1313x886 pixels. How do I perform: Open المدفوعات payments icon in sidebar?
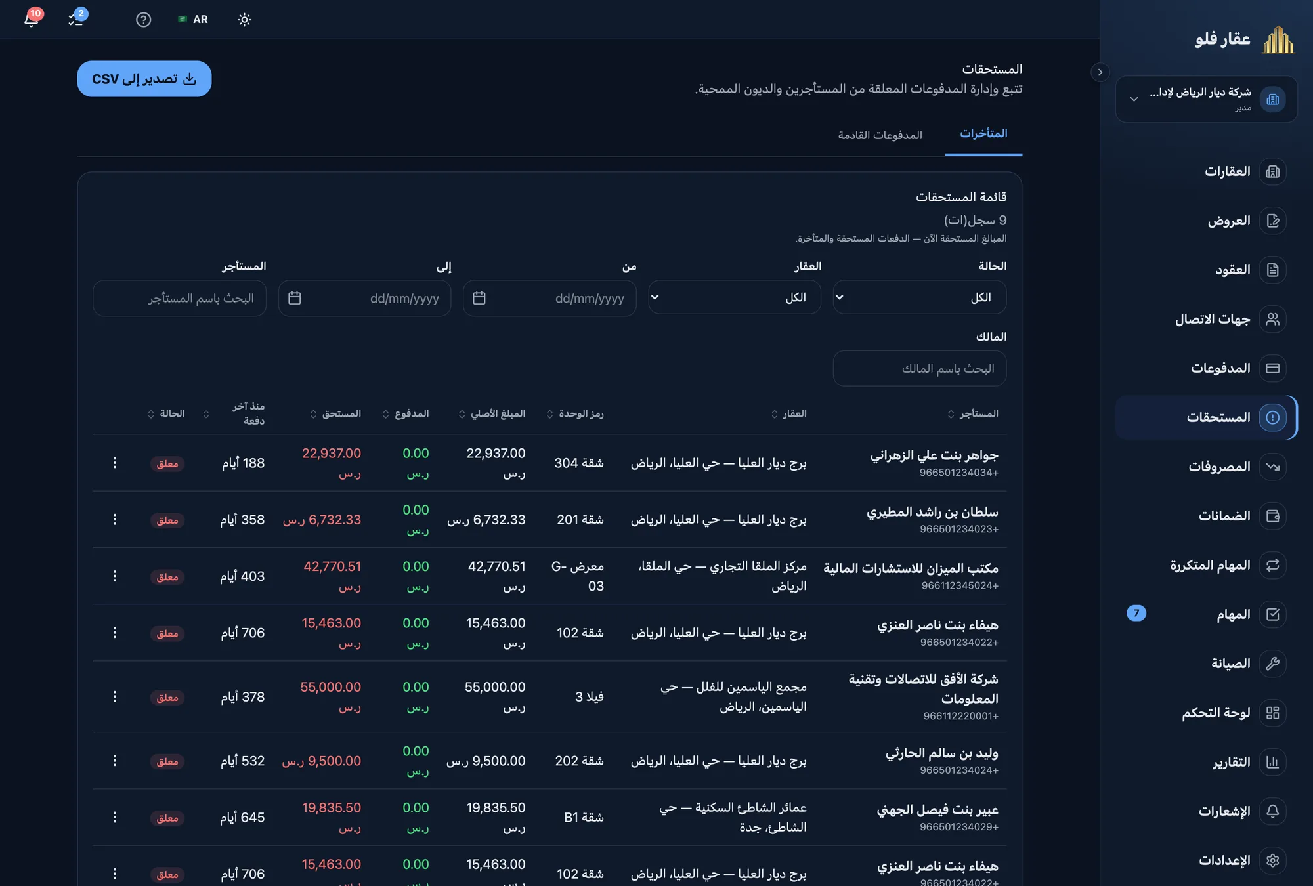tap(1273, 368)
